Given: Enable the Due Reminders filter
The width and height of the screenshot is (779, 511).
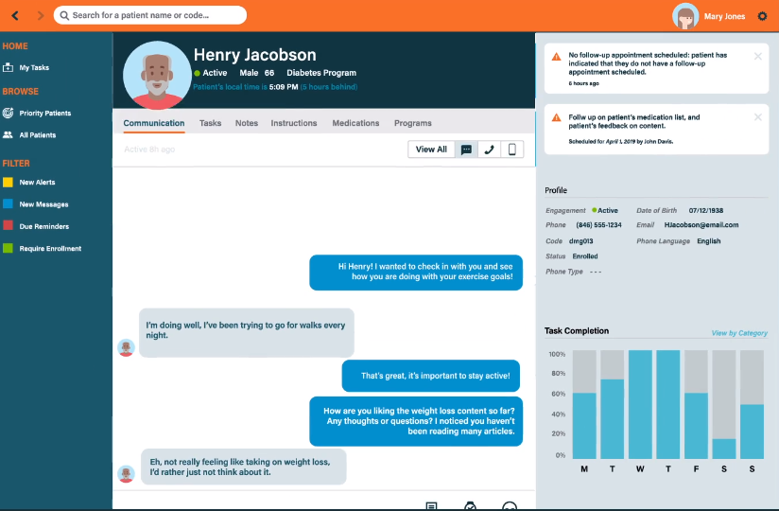Looking at the screenshot, I should pos(9,226).
